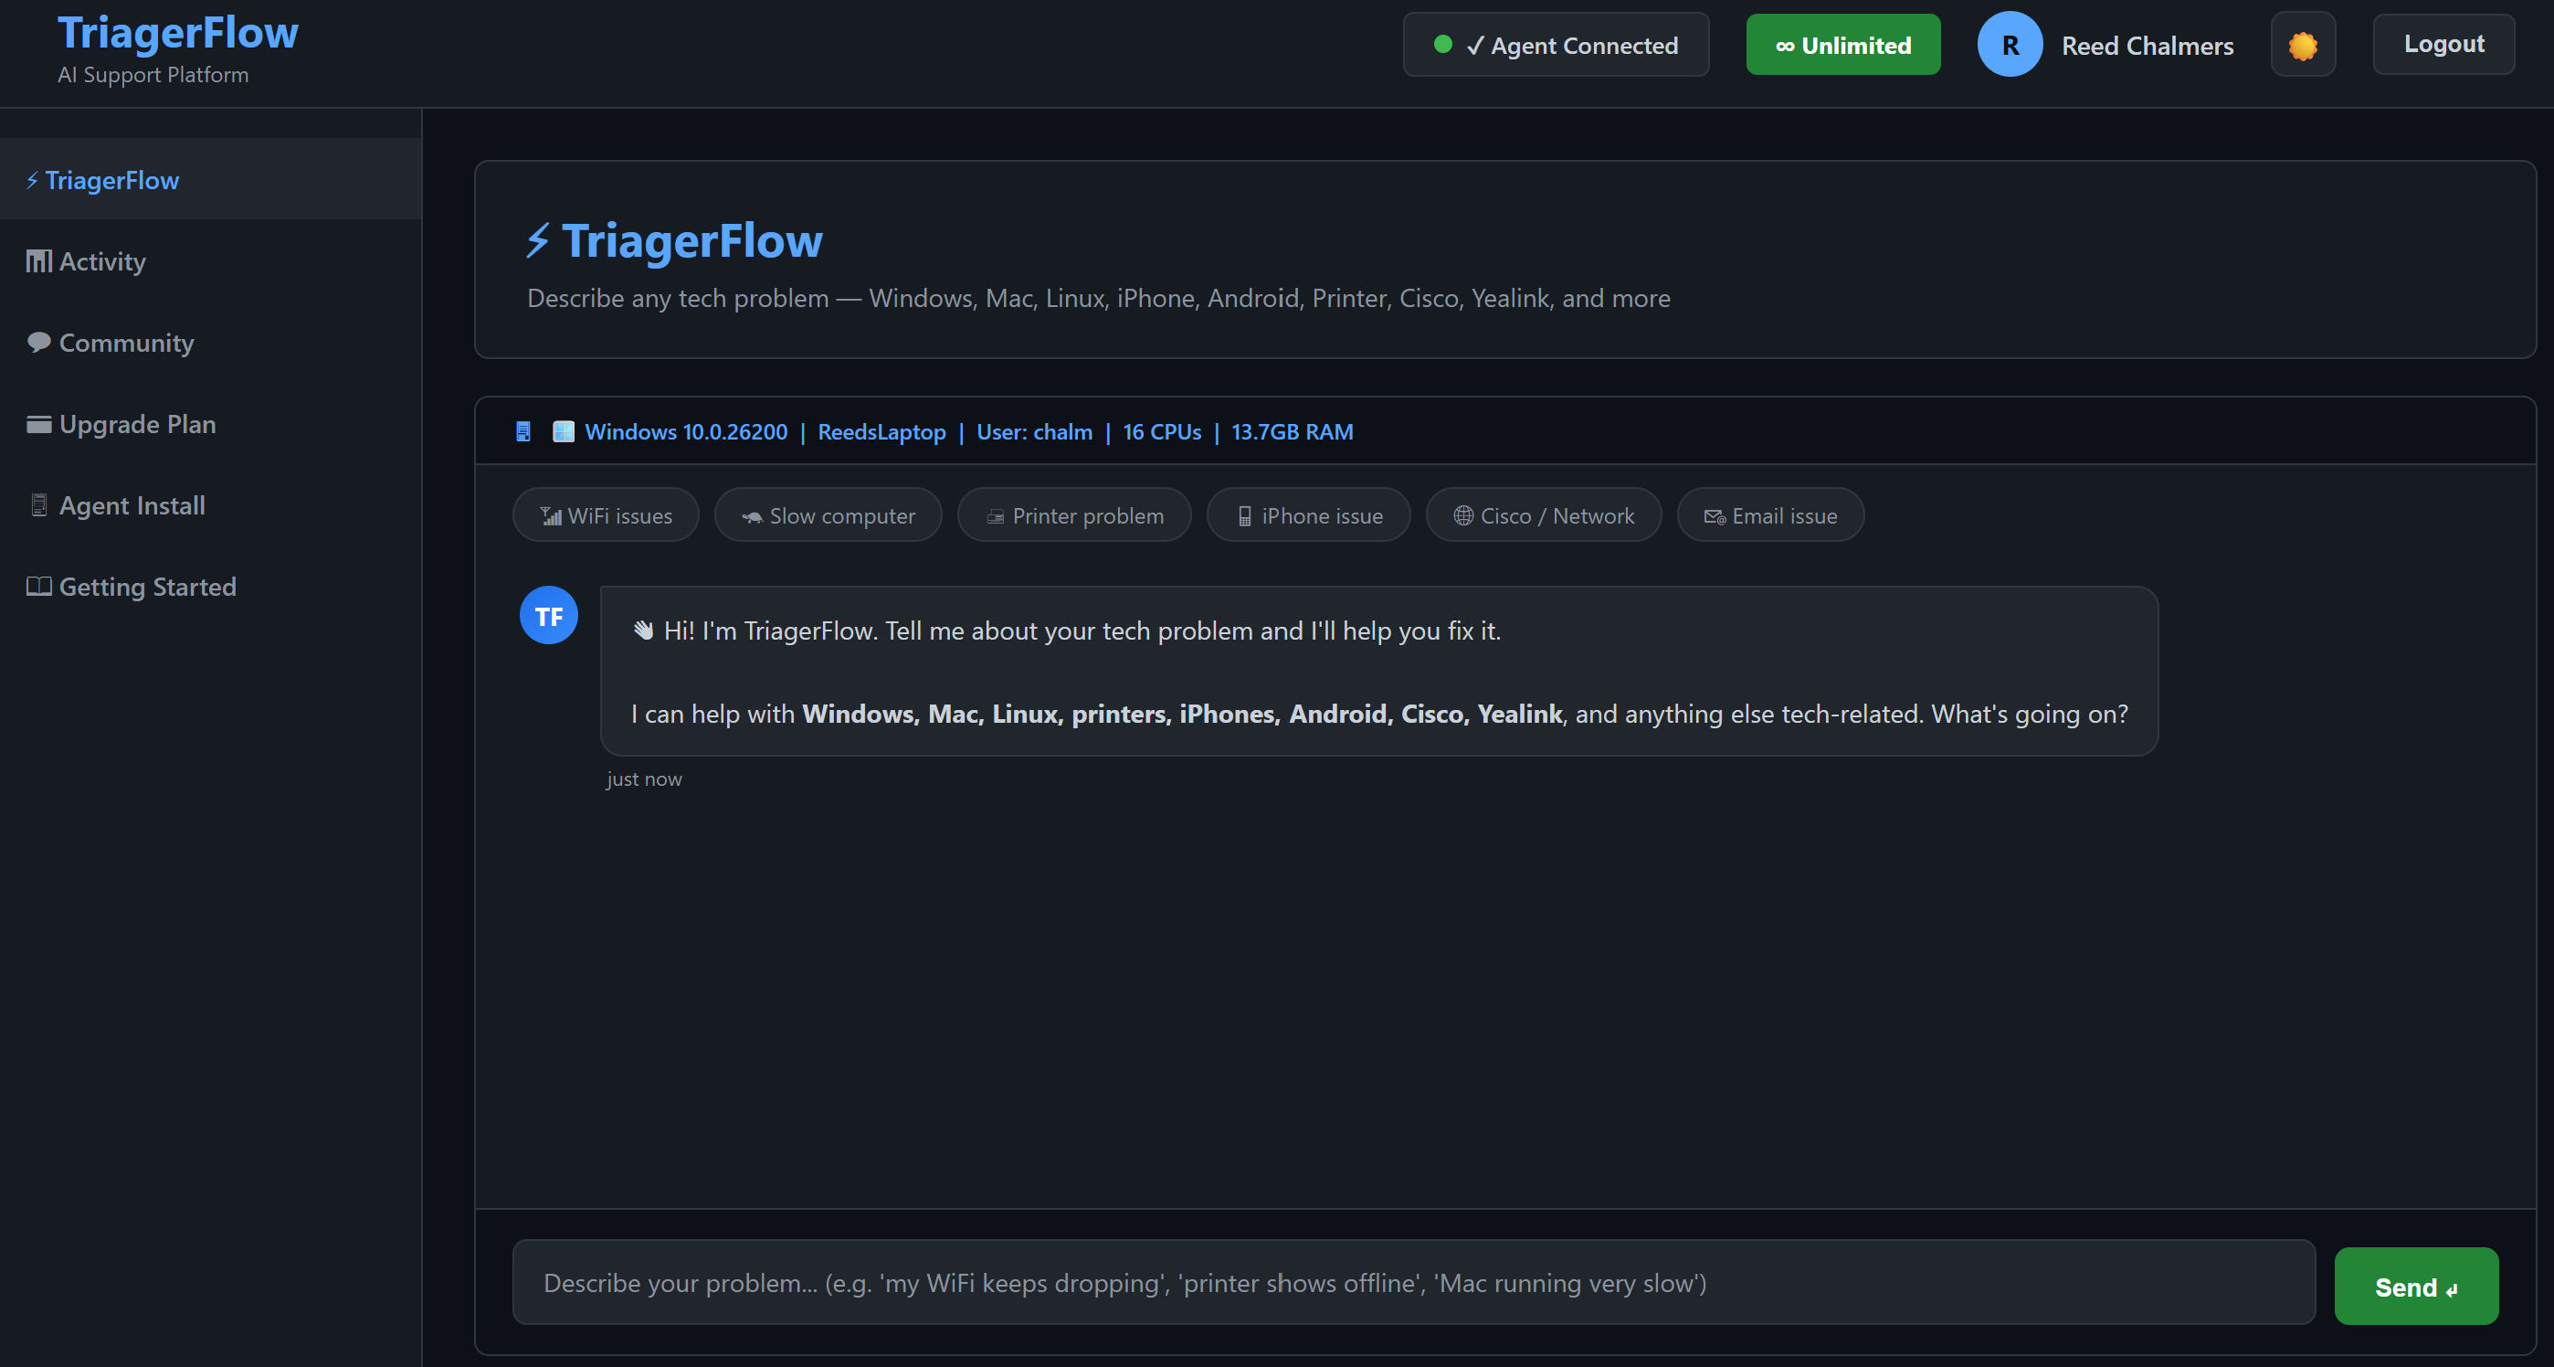Image resolution: width=2554 pixels, height=1367 pixels.
Task: Click the R user avatar circle
Action: (2009, 45)
